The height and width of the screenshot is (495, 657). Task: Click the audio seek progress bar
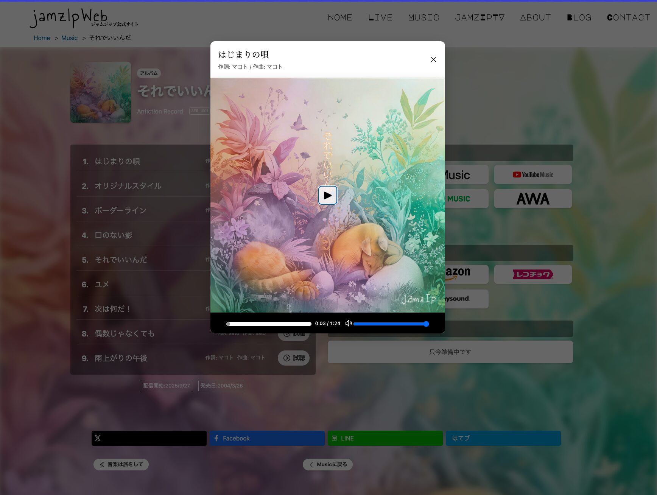click(269, 324)
